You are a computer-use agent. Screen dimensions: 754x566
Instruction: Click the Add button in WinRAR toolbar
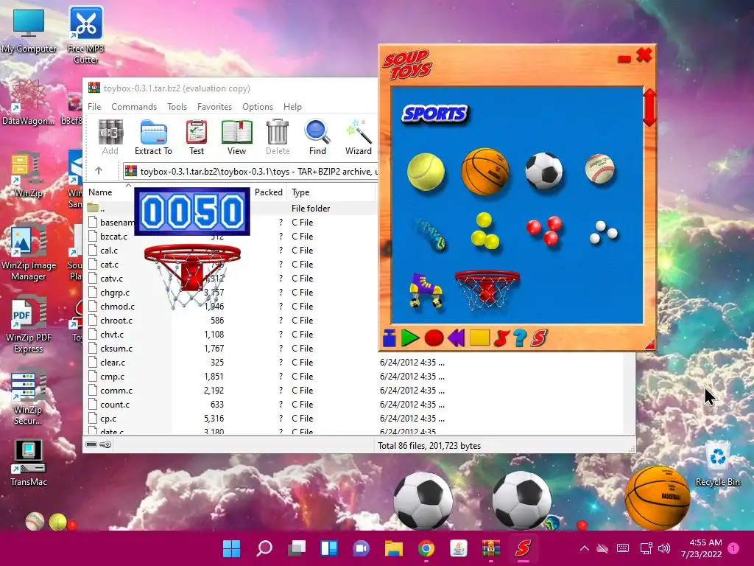(110, 137)
